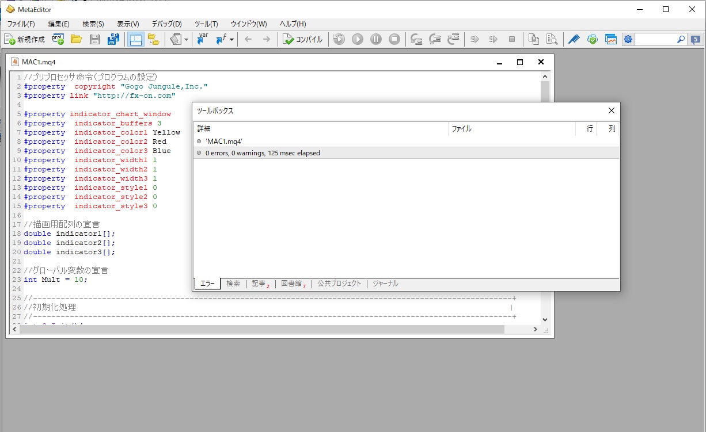Click the find in files icon

552,39
